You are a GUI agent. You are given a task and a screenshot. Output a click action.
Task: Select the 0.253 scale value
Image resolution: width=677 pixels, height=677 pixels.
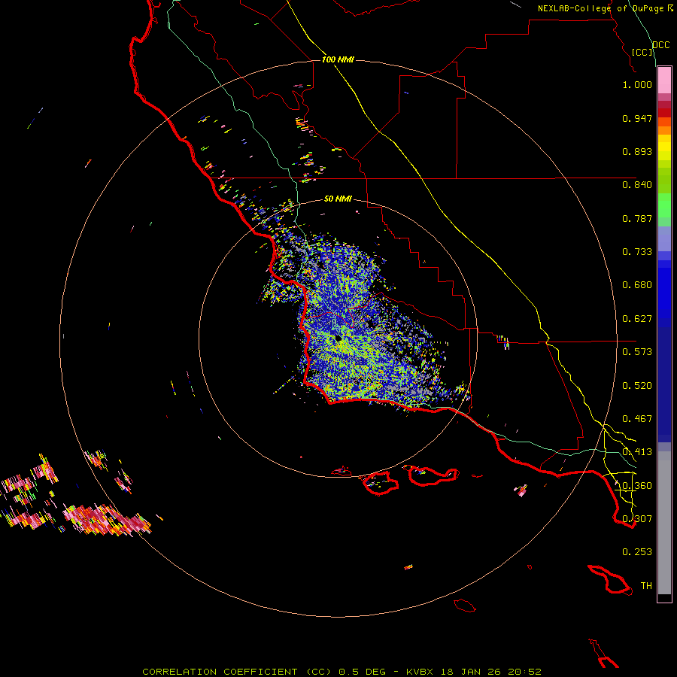click(637, 552)
